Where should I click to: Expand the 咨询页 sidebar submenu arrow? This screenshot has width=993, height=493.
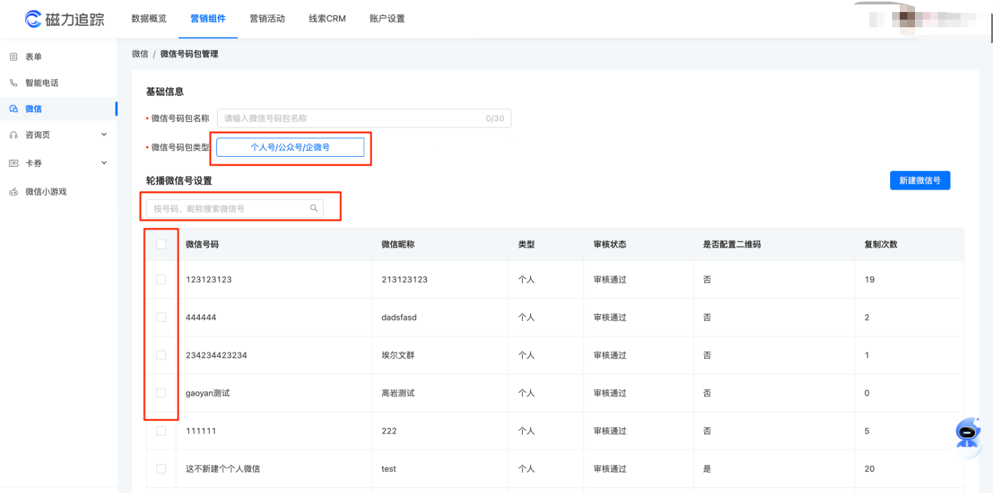[104, 135]
